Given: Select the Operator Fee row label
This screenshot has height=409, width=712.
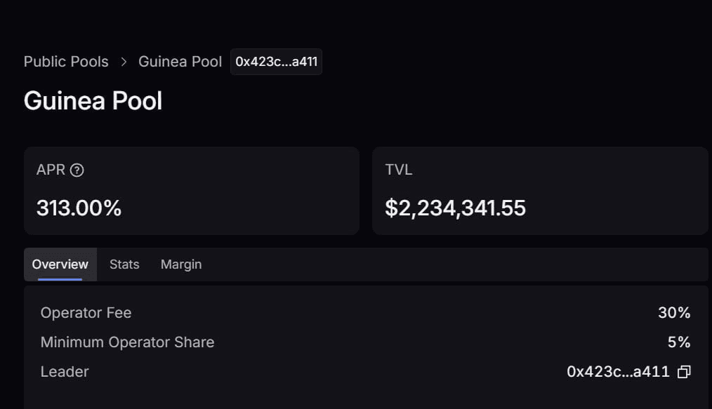Looking at the screenshot, I should coord(86,313).
